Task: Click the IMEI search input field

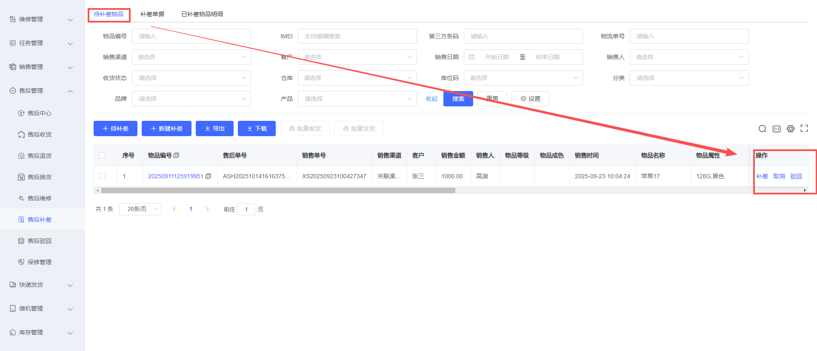Action: [x=357, y=36]
